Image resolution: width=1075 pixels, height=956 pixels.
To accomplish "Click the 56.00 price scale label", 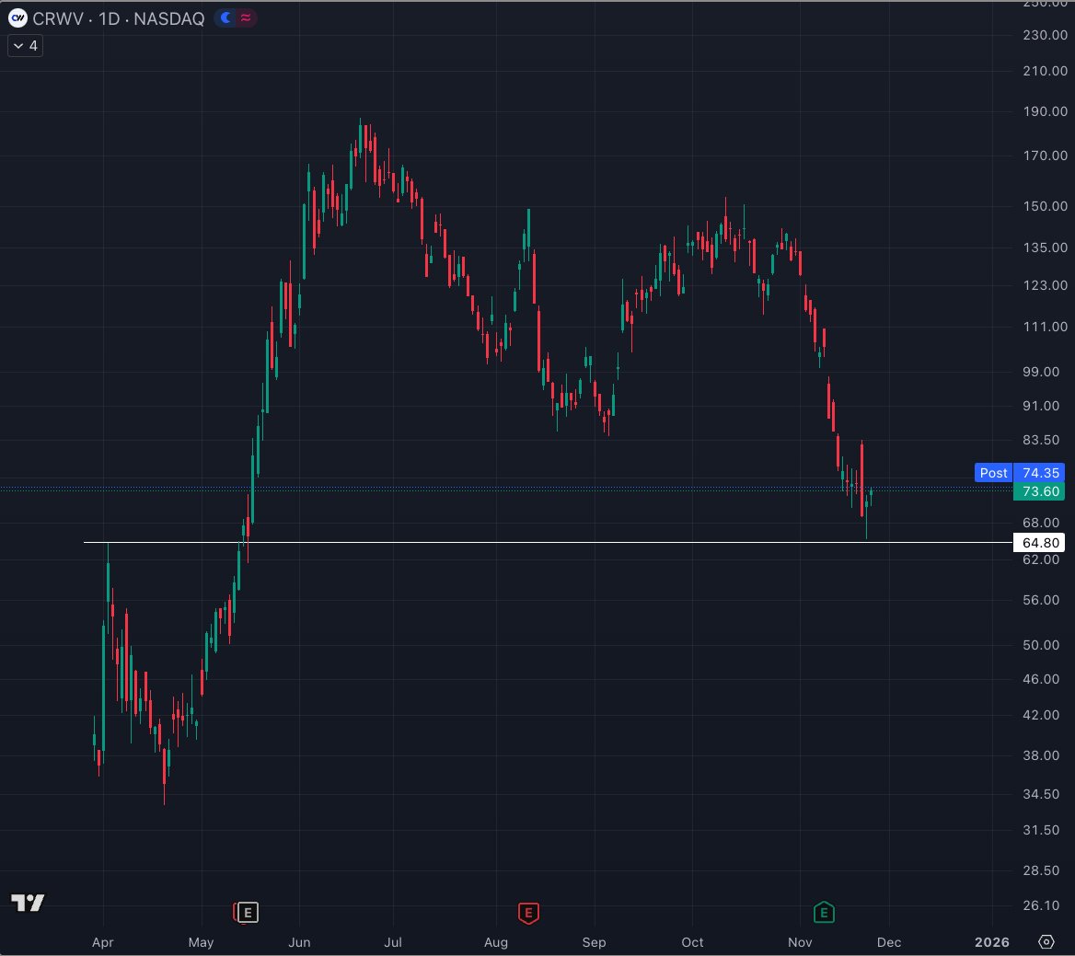I will pos(1041,600).
